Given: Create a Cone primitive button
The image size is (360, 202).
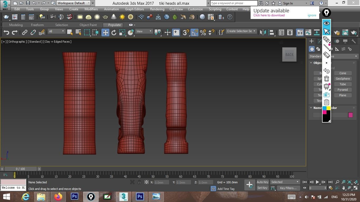Looking at the screenshot, I should [343, 73].
